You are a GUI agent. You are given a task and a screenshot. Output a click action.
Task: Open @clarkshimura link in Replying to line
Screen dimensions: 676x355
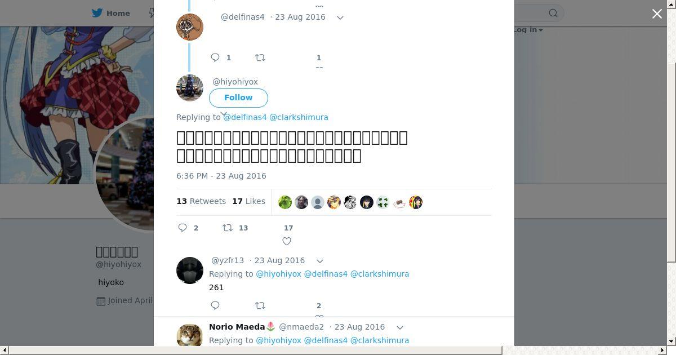click(299, 117)
